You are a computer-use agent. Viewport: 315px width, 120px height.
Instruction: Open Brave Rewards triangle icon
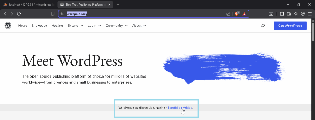pos(244,14)
